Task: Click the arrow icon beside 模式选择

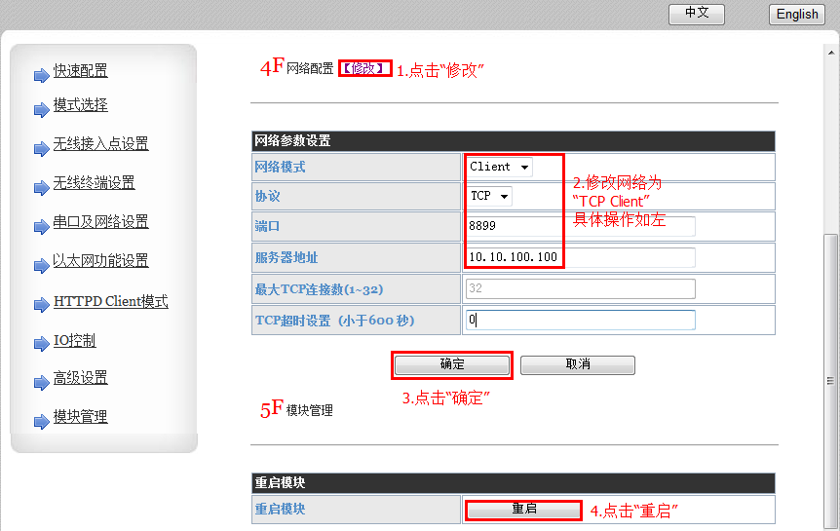Action: (x=41, y=109)
